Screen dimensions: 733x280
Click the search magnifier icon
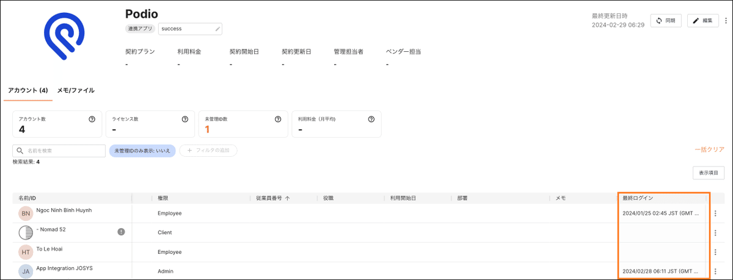pos(21,151)
